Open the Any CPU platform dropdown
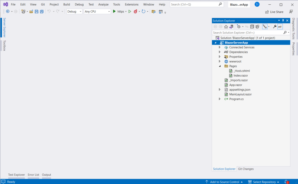 point(97,11)
